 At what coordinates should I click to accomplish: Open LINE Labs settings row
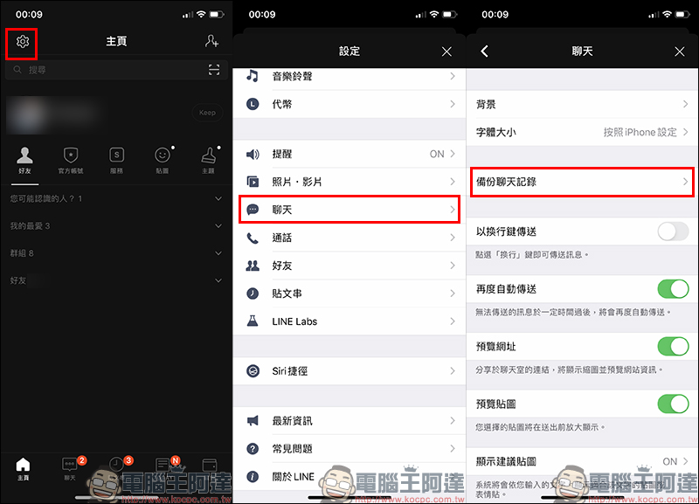coord(349,321)
